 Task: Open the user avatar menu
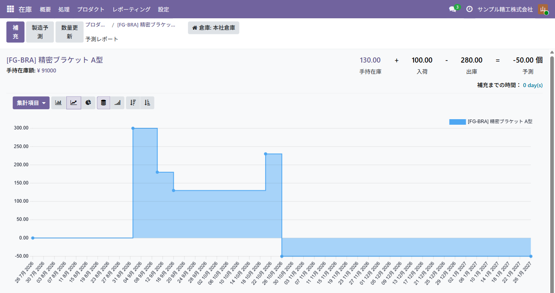(x=543, y=9)
